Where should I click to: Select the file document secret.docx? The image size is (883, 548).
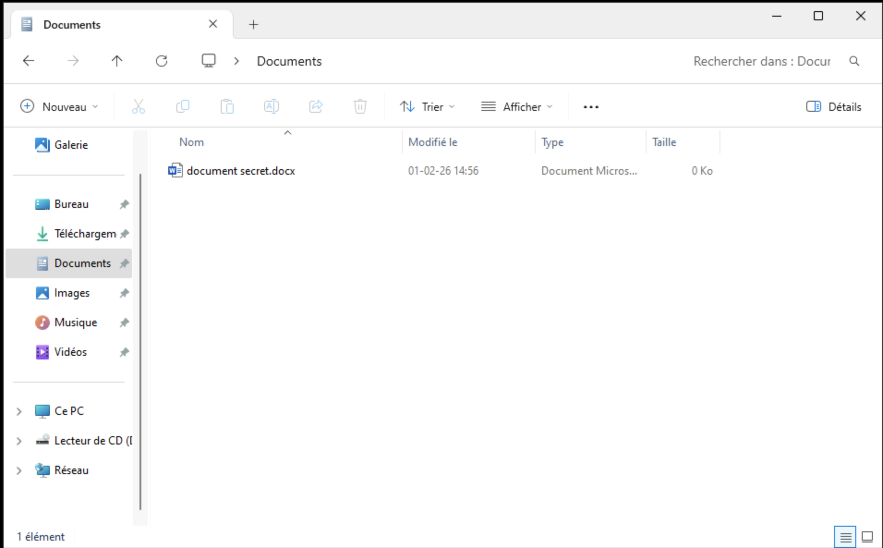pos(241,171)
